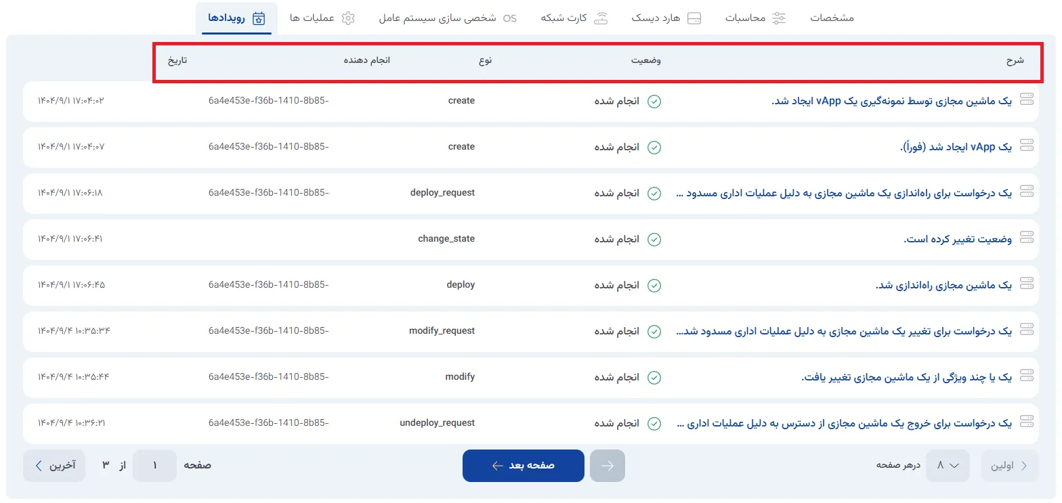Click server icon in the deploy_request row
This screenshot has width=1062, height=503.
coord(1027,191)
